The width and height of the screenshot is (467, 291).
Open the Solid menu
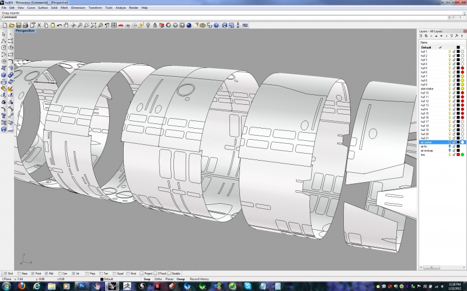coord(54,8)
